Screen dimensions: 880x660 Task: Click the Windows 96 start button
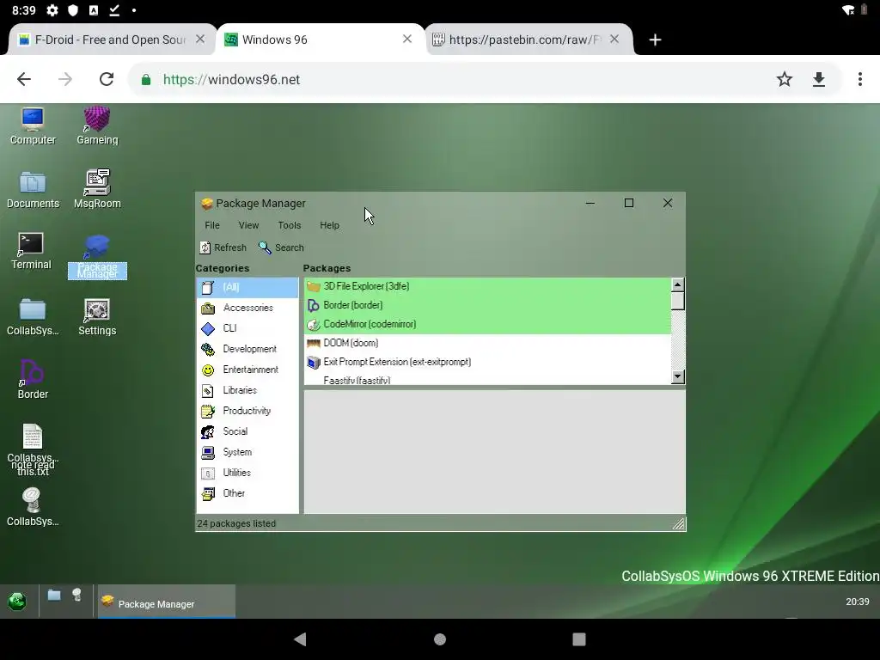point(17,601)
